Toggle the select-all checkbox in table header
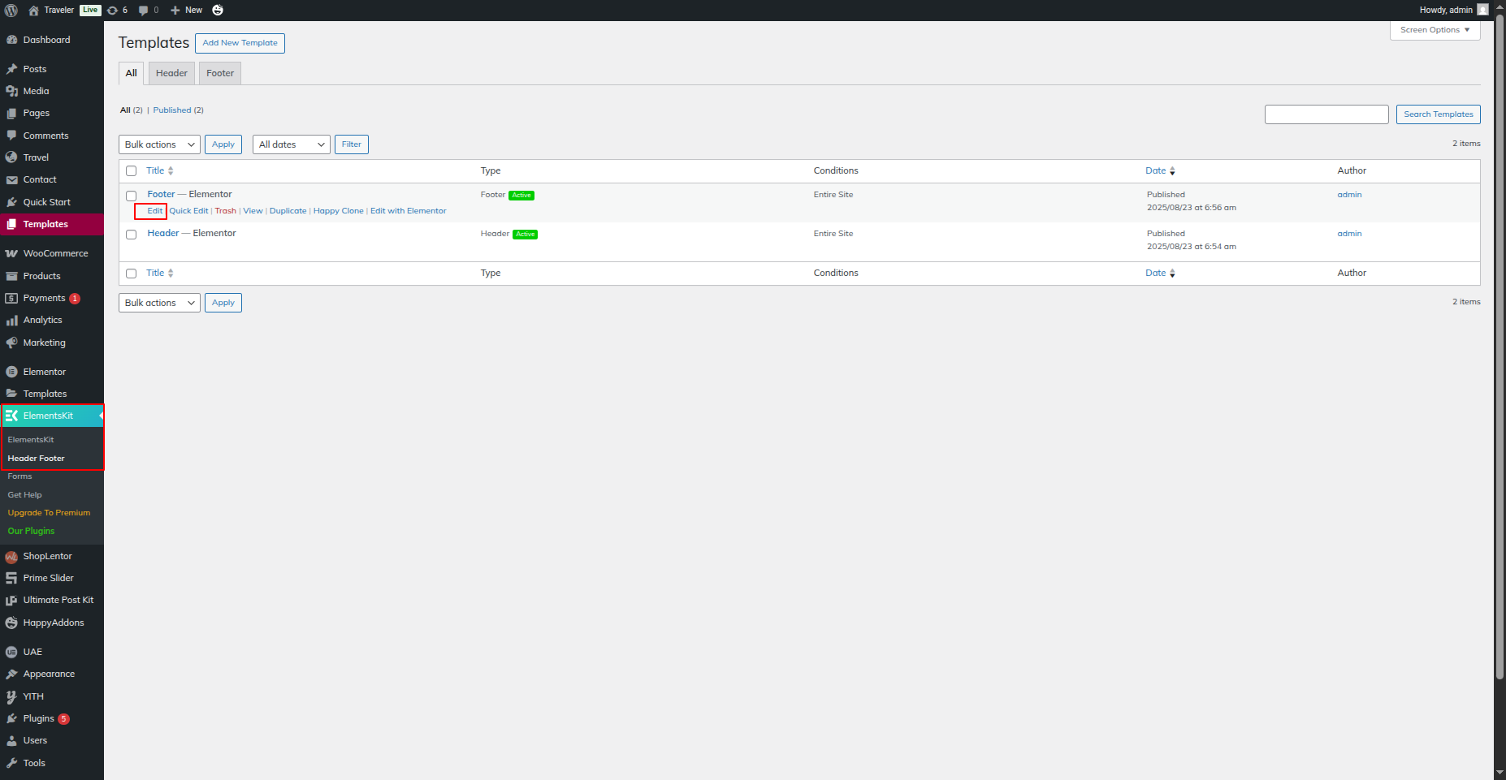 click(131, 171)
